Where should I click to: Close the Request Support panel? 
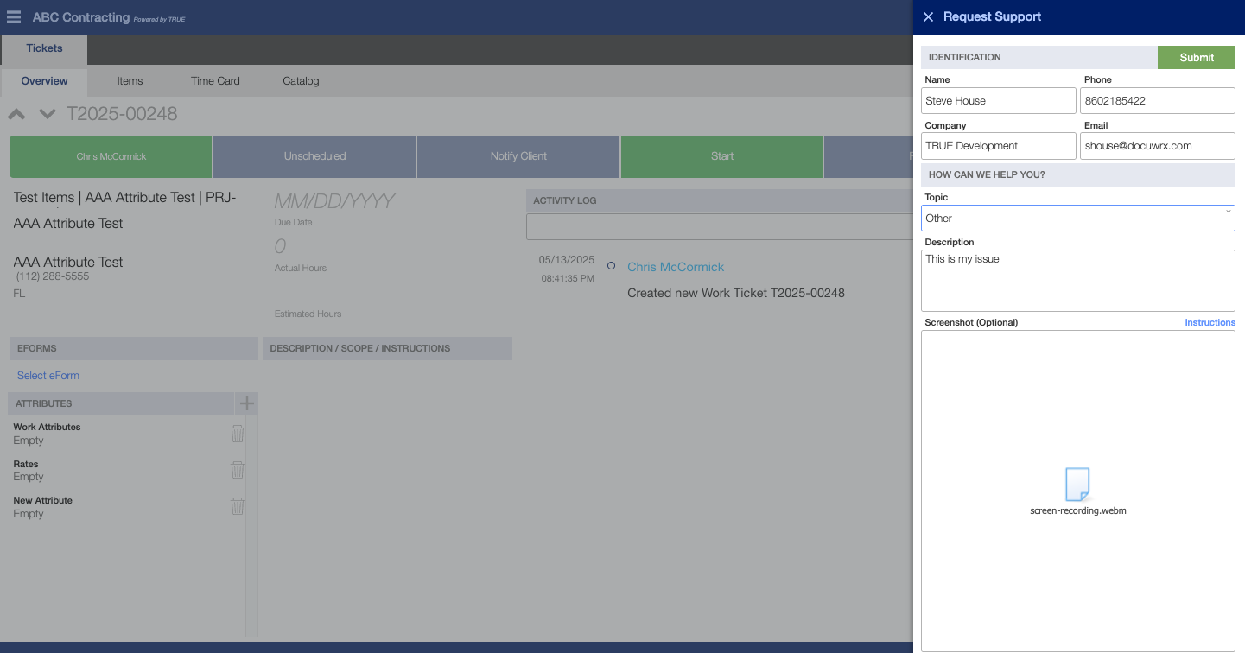928,16
